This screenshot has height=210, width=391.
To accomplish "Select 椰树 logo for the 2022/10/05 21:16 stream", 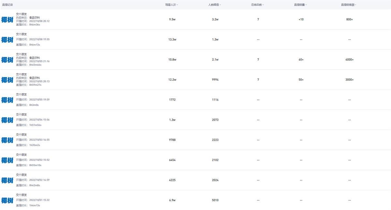I will click(x=7, y=60).
